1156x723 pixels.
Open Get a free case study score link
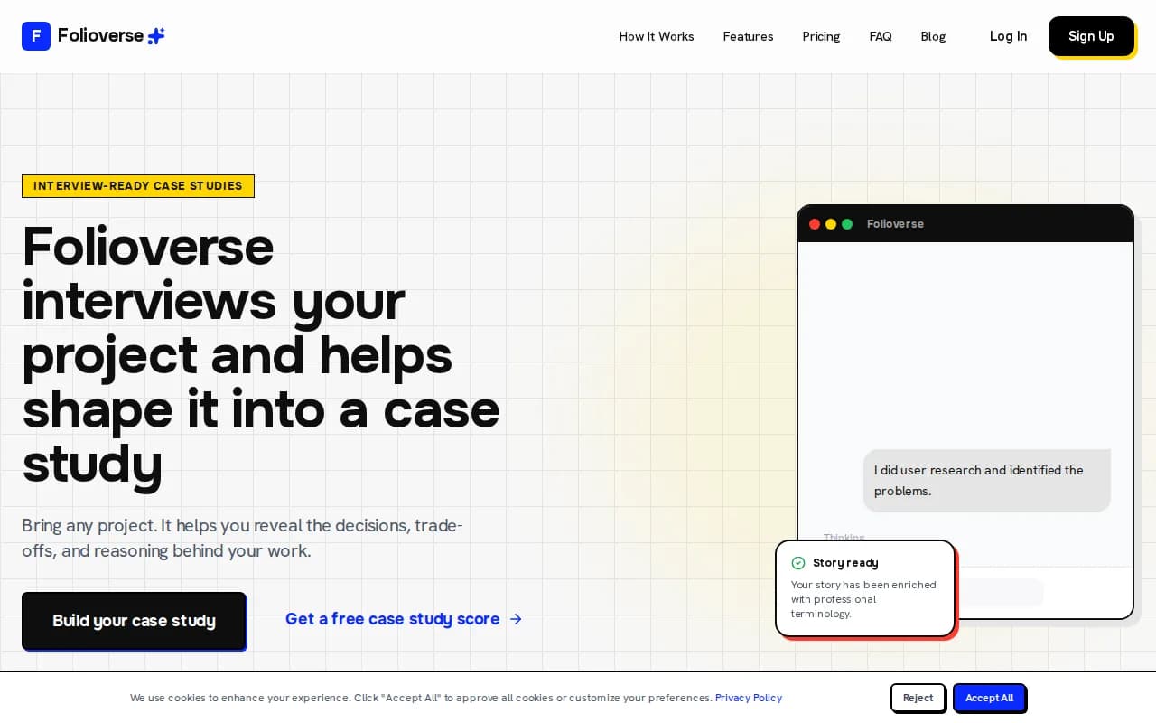tap(404, 619)
